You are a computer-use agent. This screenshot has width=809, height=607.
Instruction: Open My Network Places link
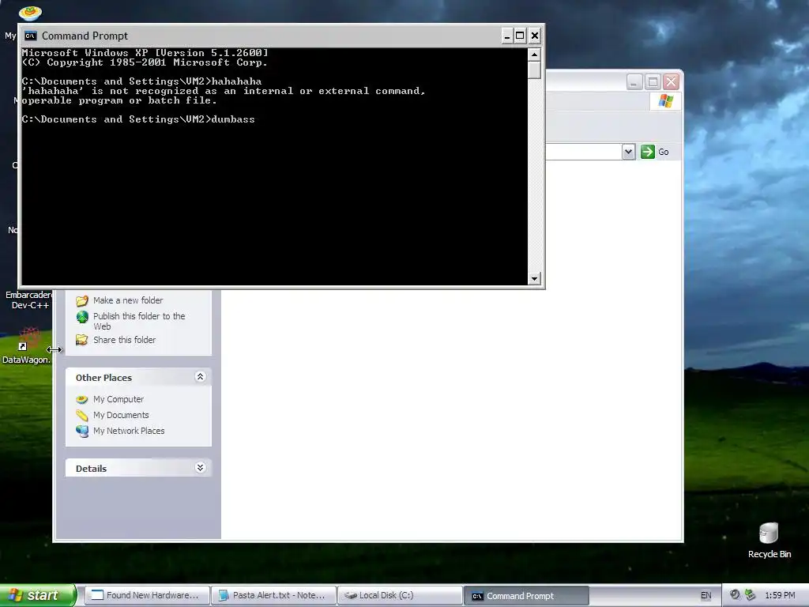coord(129,431)
